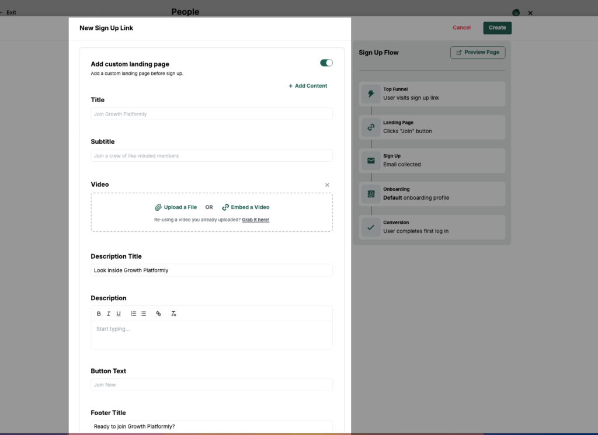Apply Bold in the Description toolbar
The image size is (598, 435).
coord(99,314)
